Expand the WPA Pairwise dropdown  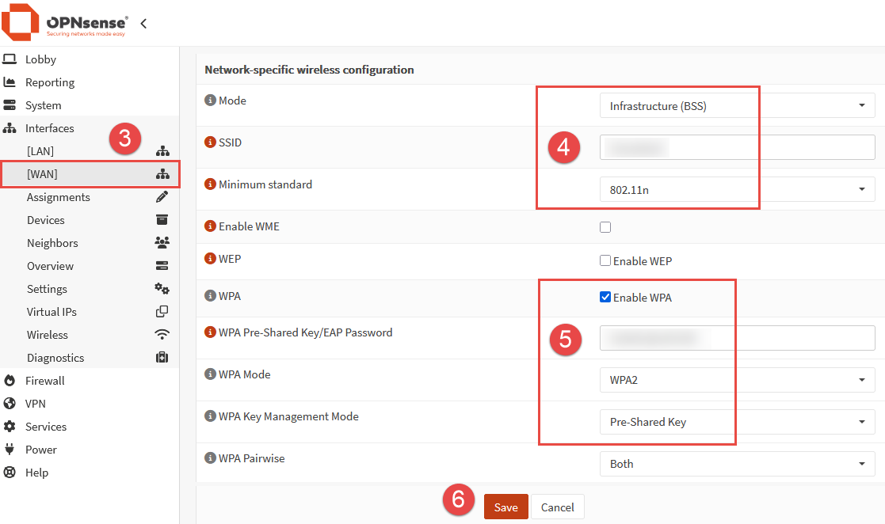(x=737, y=464)
